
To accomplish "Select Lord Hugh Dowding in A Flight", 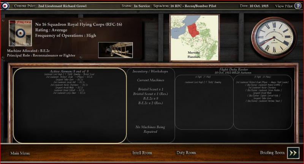I will [203, 82].
